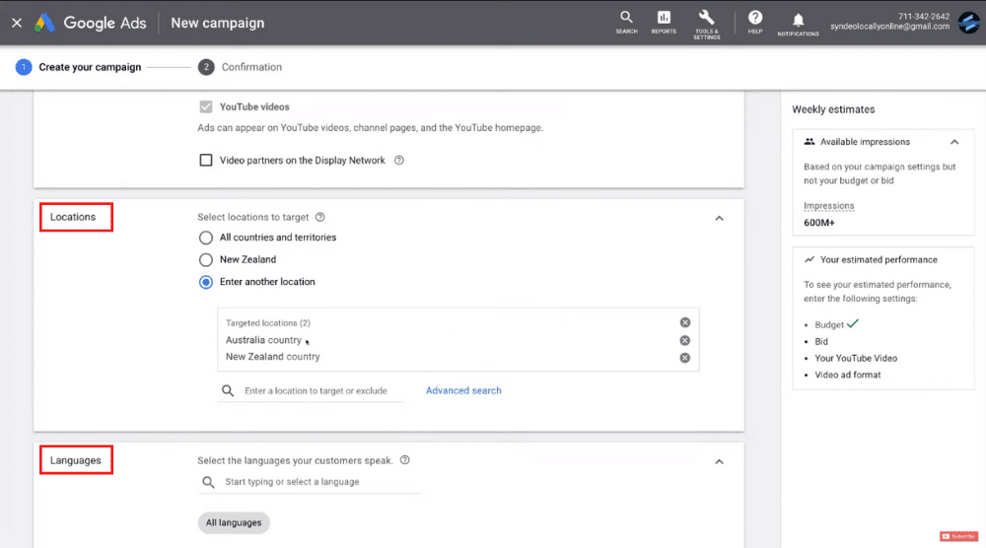Open the account avatar in header
986x548 pixels.
coord(968,23)
